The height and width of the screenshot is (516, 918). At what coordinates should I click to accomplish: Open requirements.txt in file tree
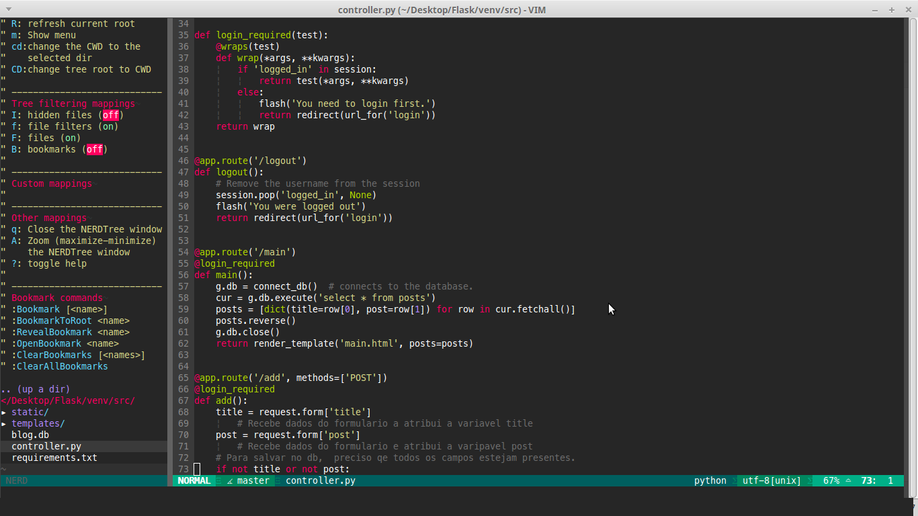[x=54, y=458]
